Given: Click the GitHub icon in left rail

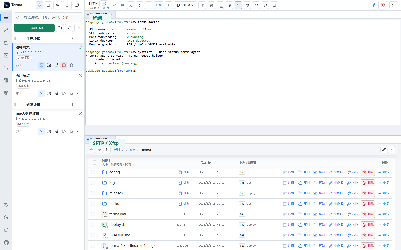Looking at the screenshot, I should point(6,242).
